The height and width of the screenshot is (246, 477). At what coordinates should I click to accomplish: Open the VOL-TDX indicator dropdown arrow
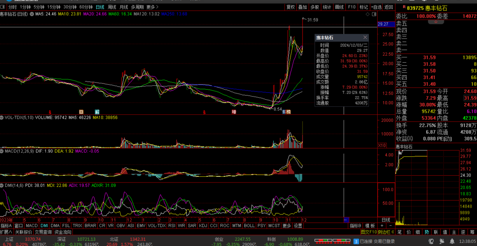coord(2,117)
